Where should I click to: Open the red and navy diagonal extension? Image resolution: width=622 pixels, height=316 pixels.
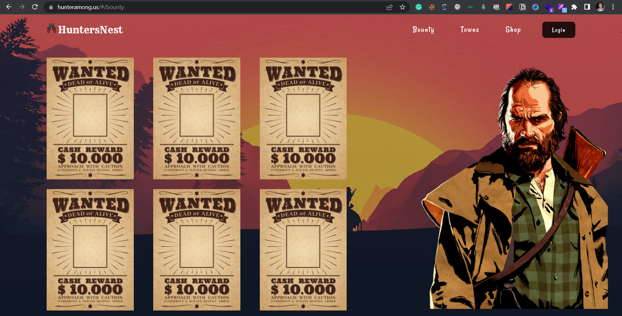pos(509,7)
